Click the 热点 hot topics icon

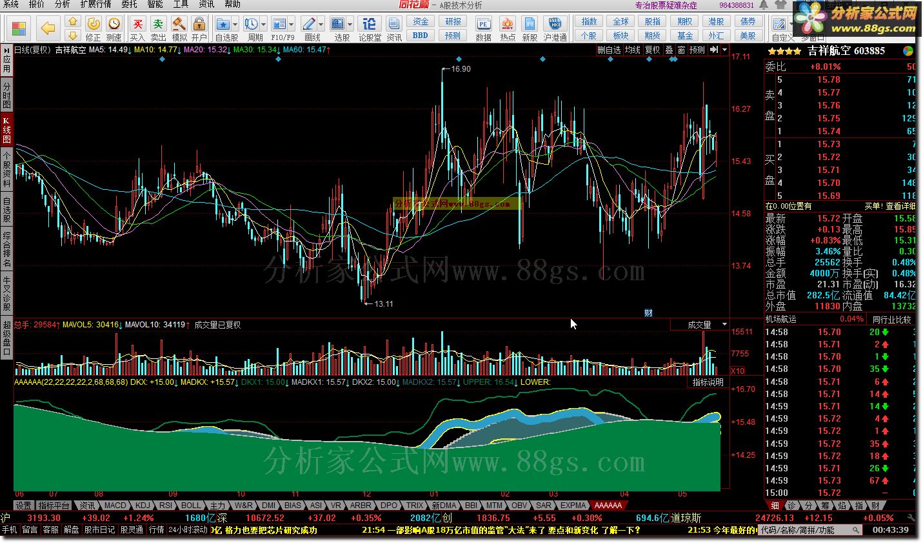point(508,25)
